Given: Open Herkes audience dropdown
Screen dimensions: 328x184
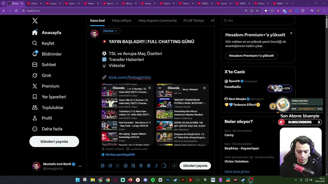Looking at the screenshot, I should pos(110,31).
